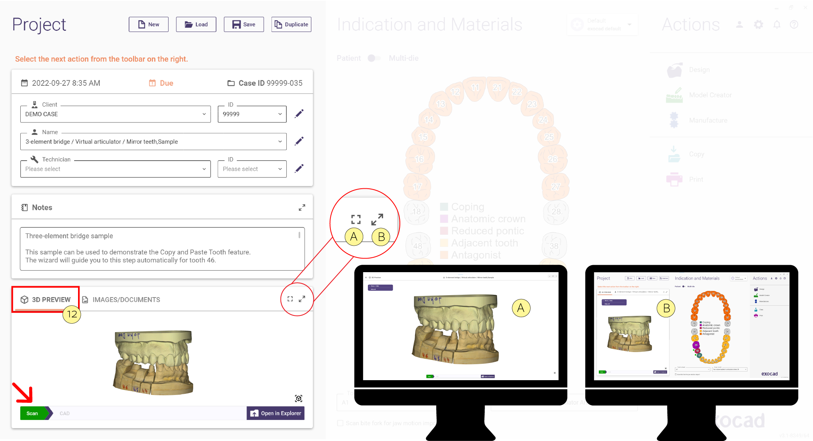This screenshot has height=441, width=813.
Task: Duplicate the project
Action: [291, 25]
